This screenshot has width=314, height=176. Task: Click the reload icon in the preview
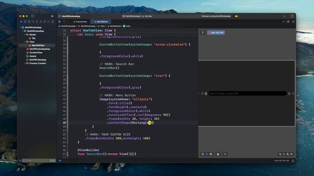coord(206,93)
